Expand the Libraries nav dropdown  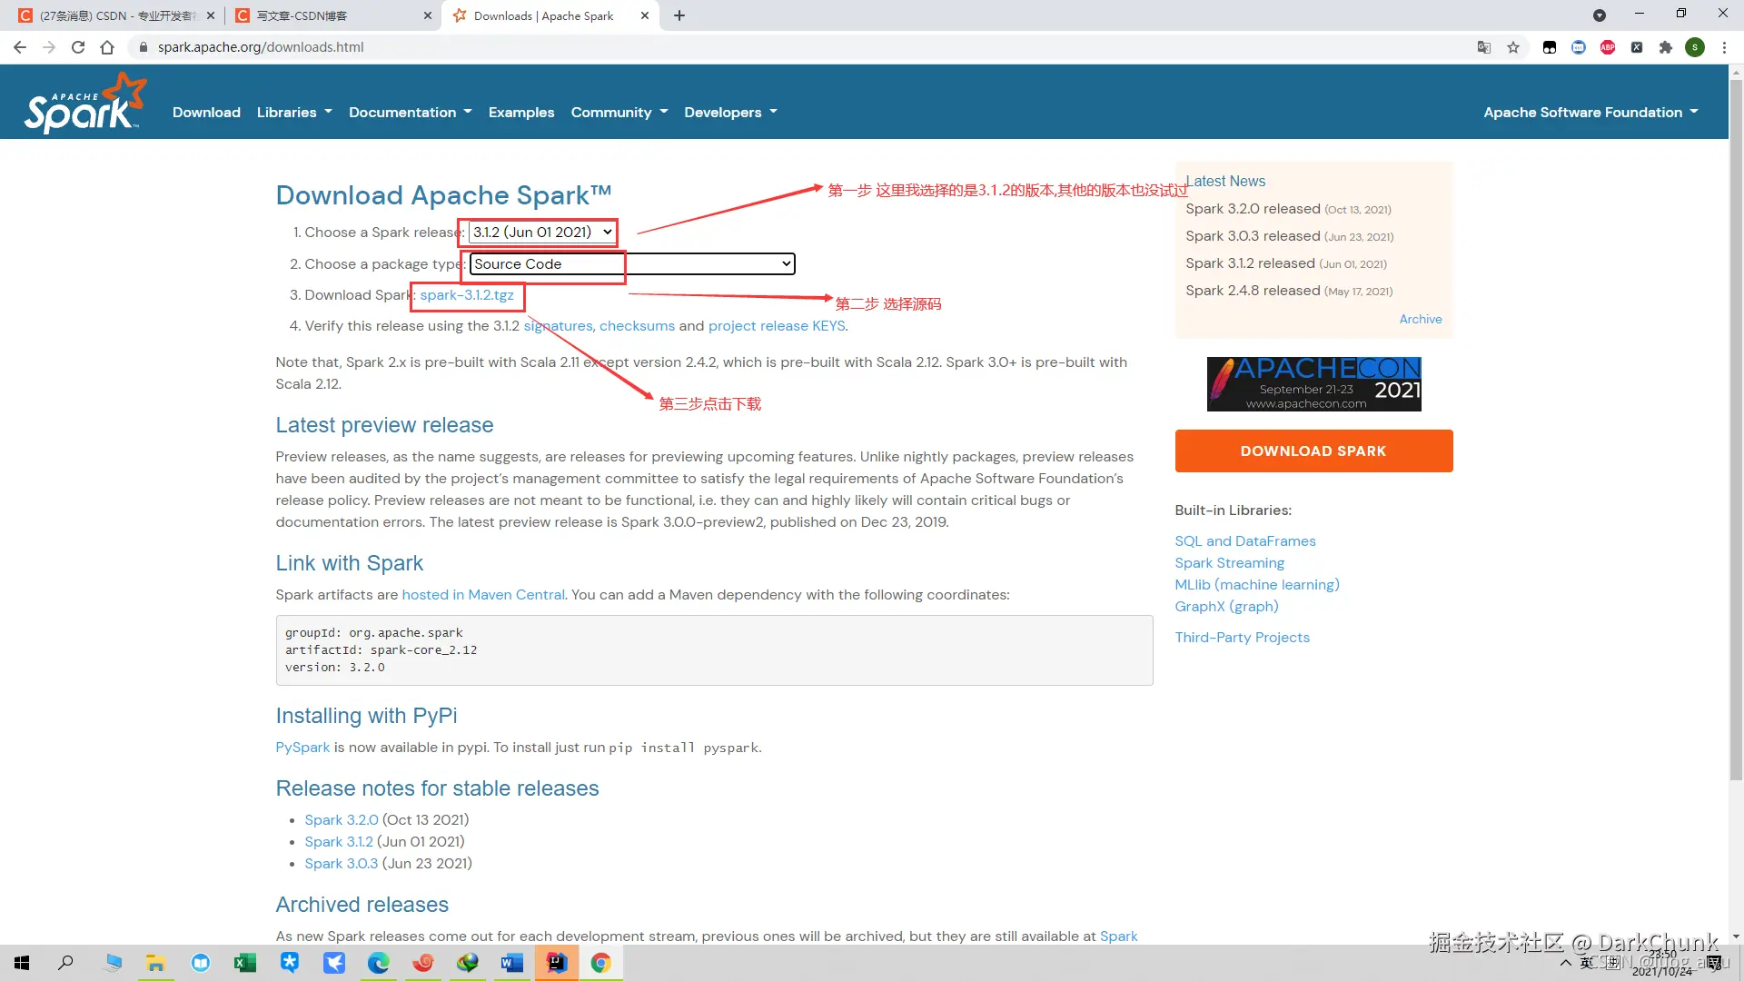[x=294, y=113]
